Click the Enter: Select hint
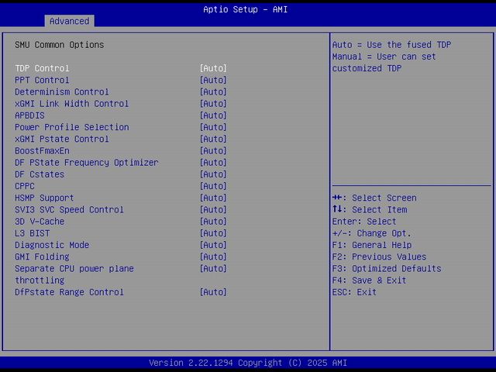This screenshot has height=372, width=496. coord(364,222)
